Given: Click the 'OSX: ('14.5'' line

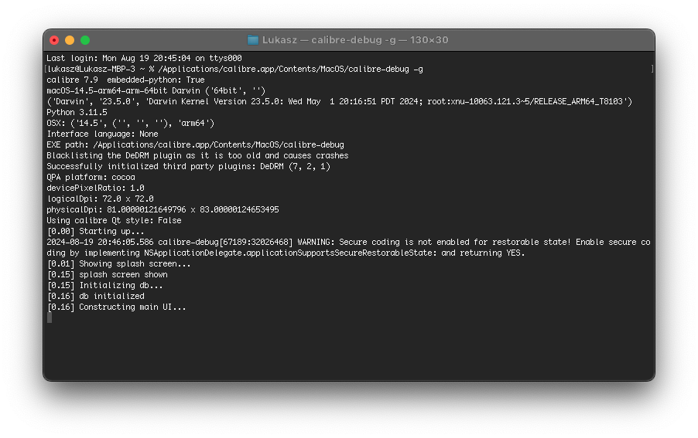Looking at the screenshot, I should pos(131,123).
